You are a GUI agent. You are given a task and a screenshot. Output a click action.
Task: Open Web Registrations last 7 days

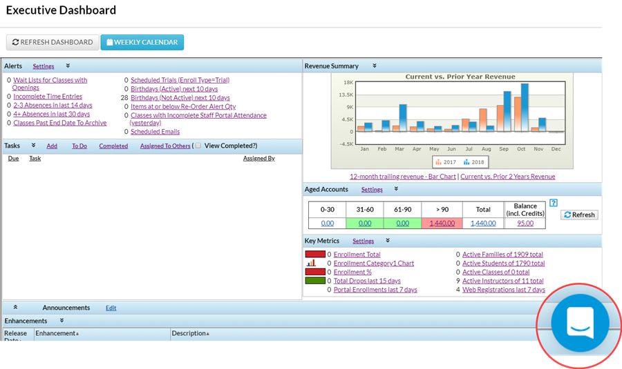(x=504, y=290)
